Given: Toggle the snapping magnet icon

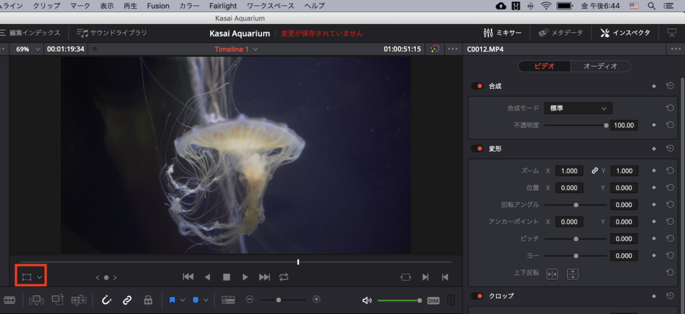Looking at the screenshot, I should coord(106,300).
